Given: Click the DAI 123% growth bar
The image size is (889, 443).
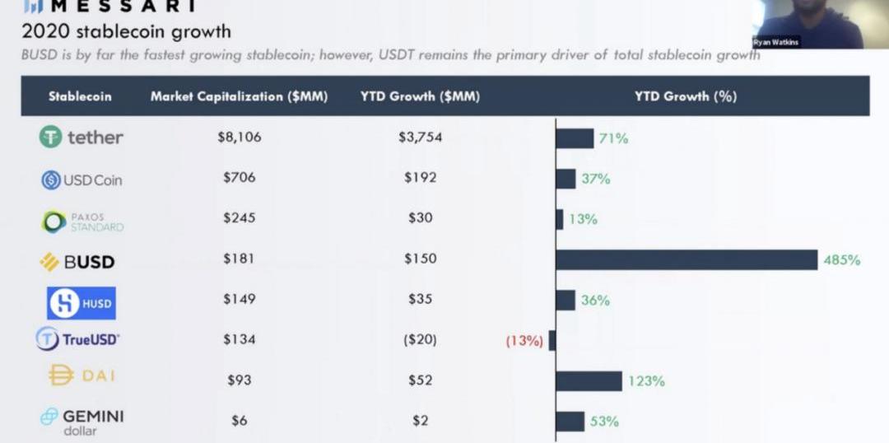Looking at the screenshot, I should (x=589, y=381).
